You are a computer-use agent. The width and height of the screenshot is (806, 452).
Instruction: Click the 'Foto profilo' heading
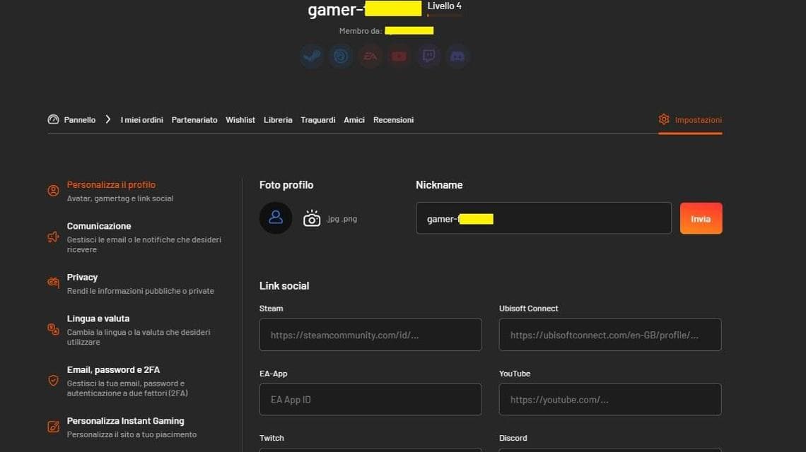pyautogui.click(x=286, y=185)
